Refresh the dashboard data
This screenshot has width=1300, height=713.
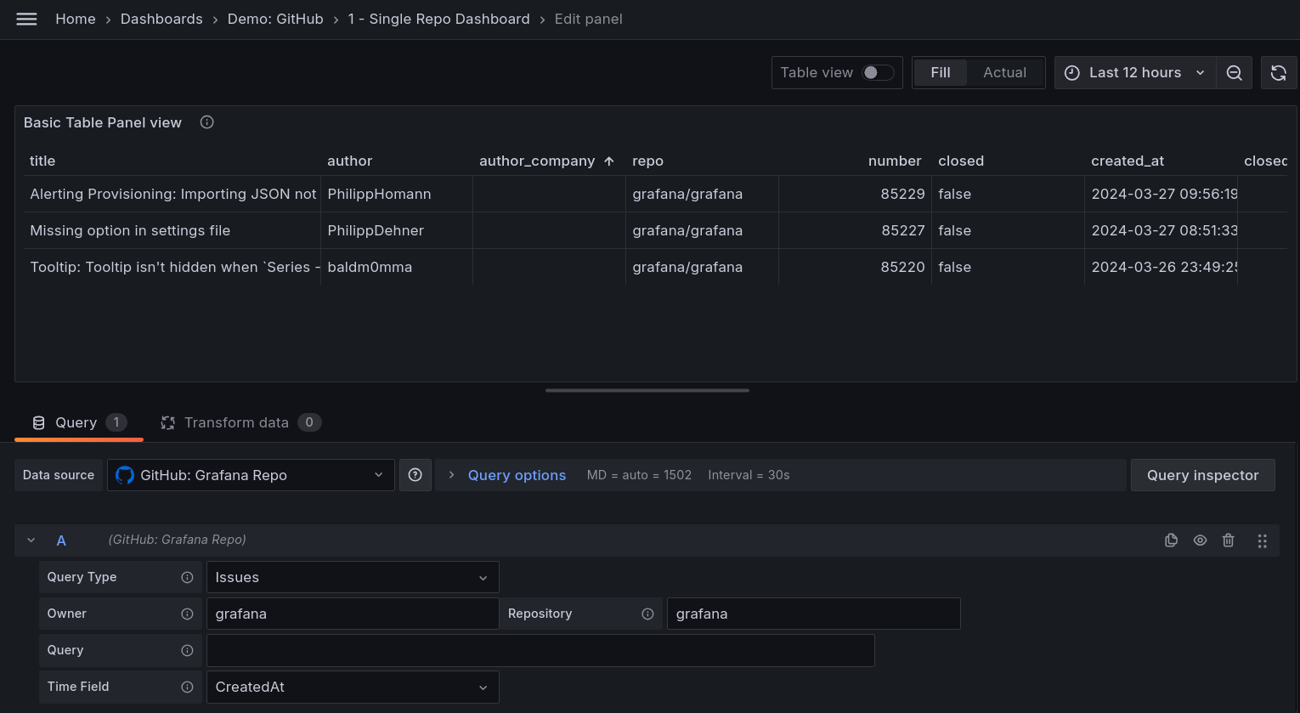point(1280,72)
